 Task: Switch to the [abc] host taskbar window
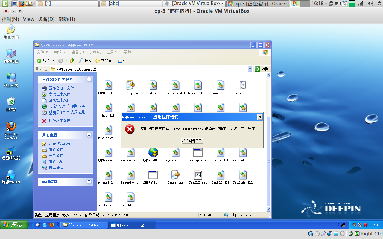pos(131,4)
